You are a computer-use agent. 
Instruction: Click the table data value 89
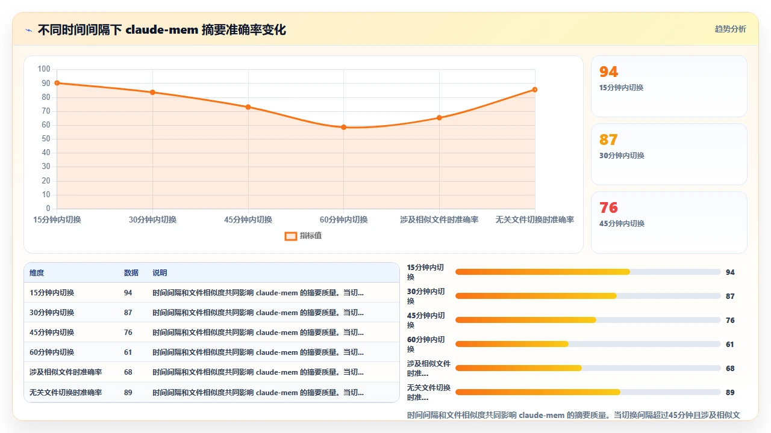point(128,393)
